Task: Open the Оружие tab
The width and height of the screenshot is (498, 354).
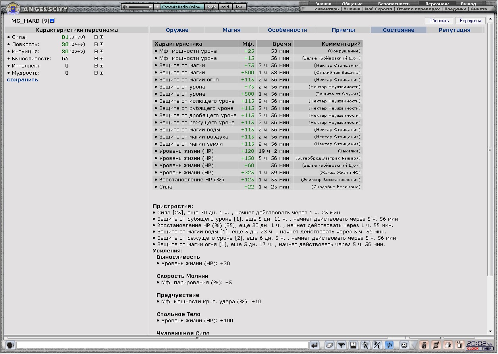Action: tap(177, 30)
